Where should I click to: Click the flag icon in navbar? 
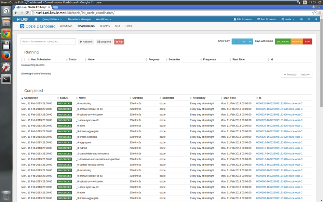coord(309,19)
